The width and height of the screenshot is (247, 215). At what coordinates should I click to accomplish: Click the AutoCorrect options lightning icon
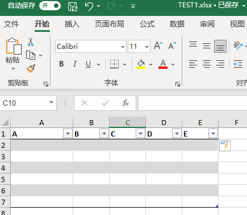225,146
